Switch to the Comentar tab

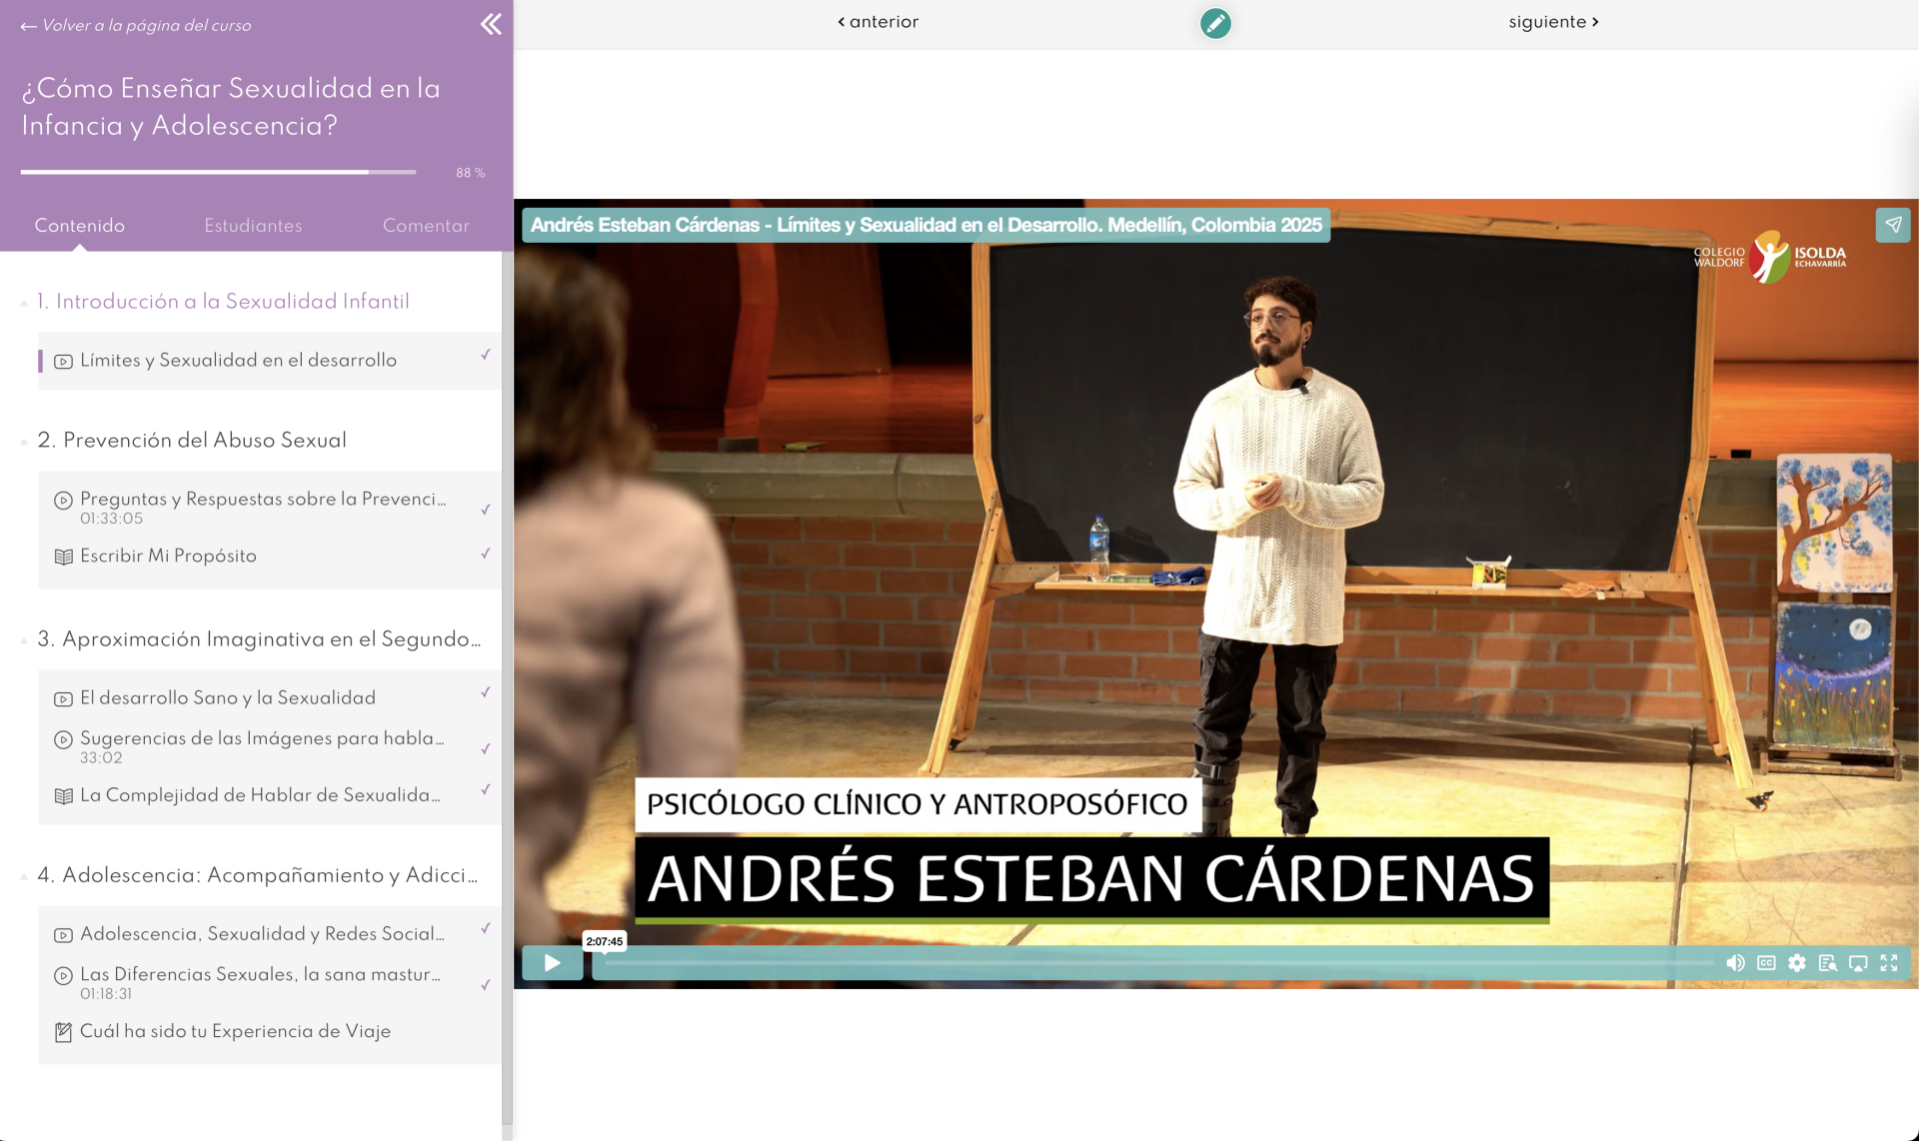pos(426,226)
